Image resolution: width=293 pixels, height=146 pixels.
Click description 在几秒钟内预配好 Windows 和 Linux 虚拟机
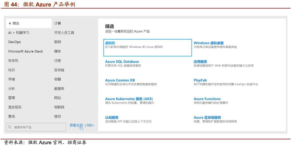coord(134,47)
